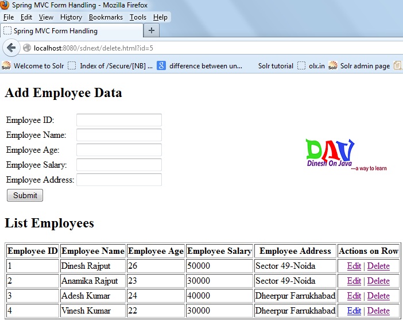Click the salary cell 40000
Viewport: 403px width, 321px height.
click(219, 296)
